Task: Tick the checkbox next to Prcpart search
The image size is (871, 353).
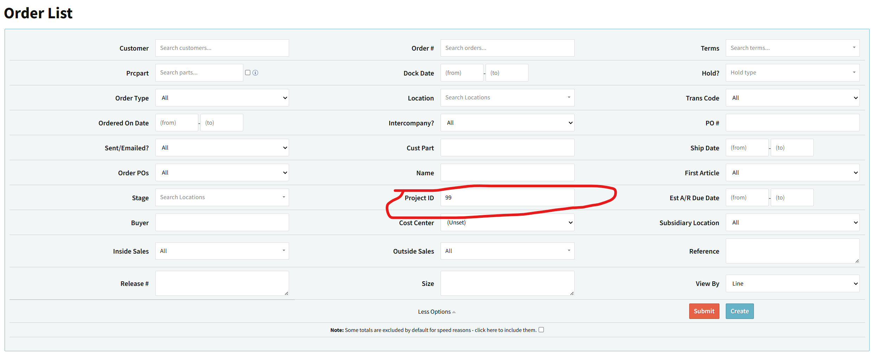Action: 248,73
